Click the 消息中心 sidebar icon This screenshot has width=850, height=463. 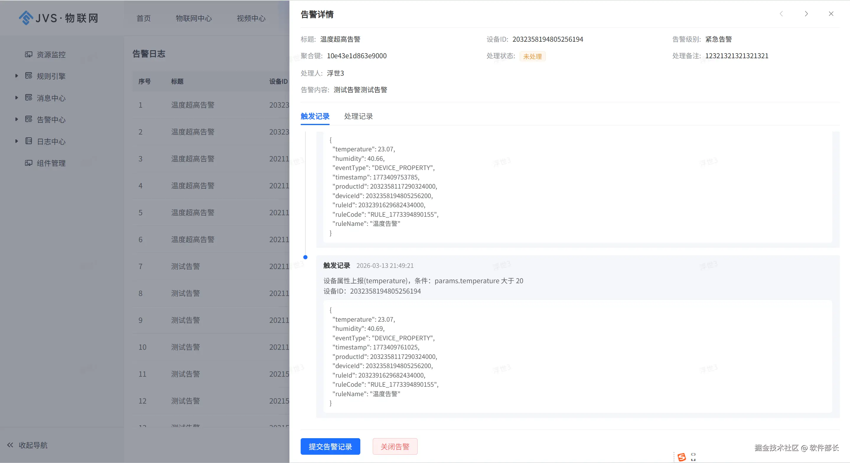29,98
